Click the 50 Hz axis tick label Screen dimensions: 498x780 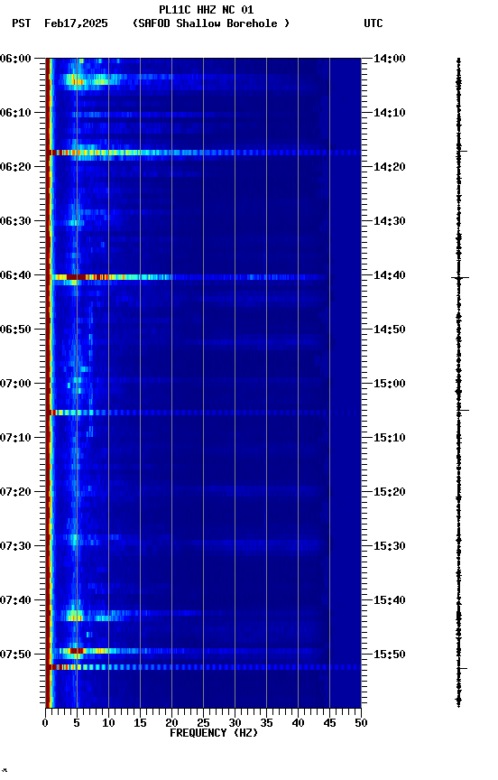coord(361,724)
